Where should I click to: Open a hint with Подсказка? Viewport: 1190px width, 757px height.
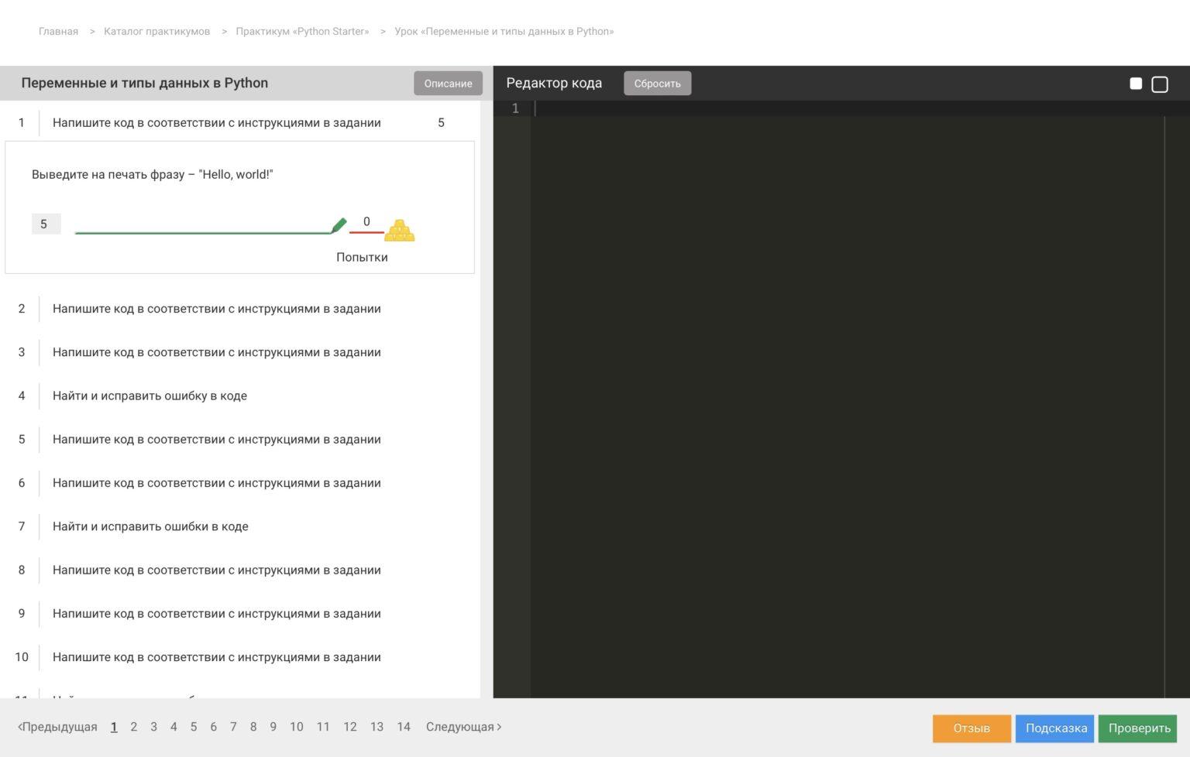point(1055,728)
